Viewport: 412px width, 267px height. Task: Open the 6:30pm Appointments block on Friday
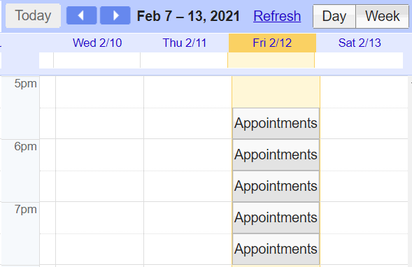coord(276,186)
